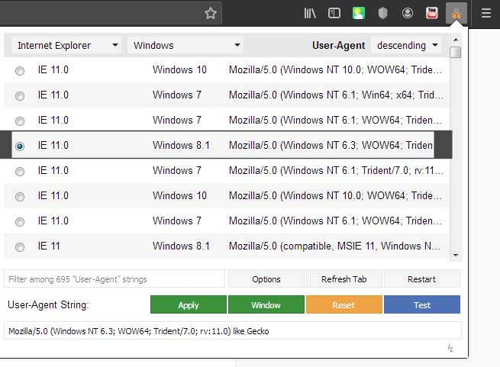
Task: Click the resize grip icon below string field
Action: [450, 348]
